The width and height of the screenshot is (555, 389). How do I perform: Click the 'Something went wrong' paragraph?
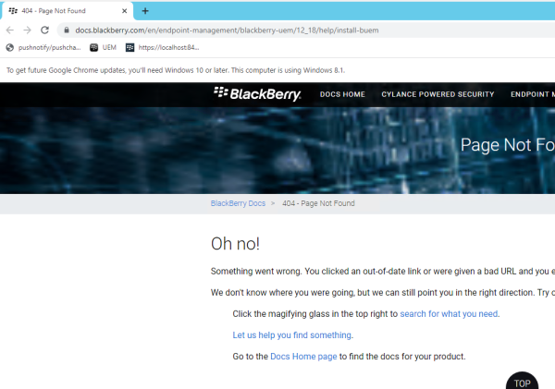pos(383,272)
